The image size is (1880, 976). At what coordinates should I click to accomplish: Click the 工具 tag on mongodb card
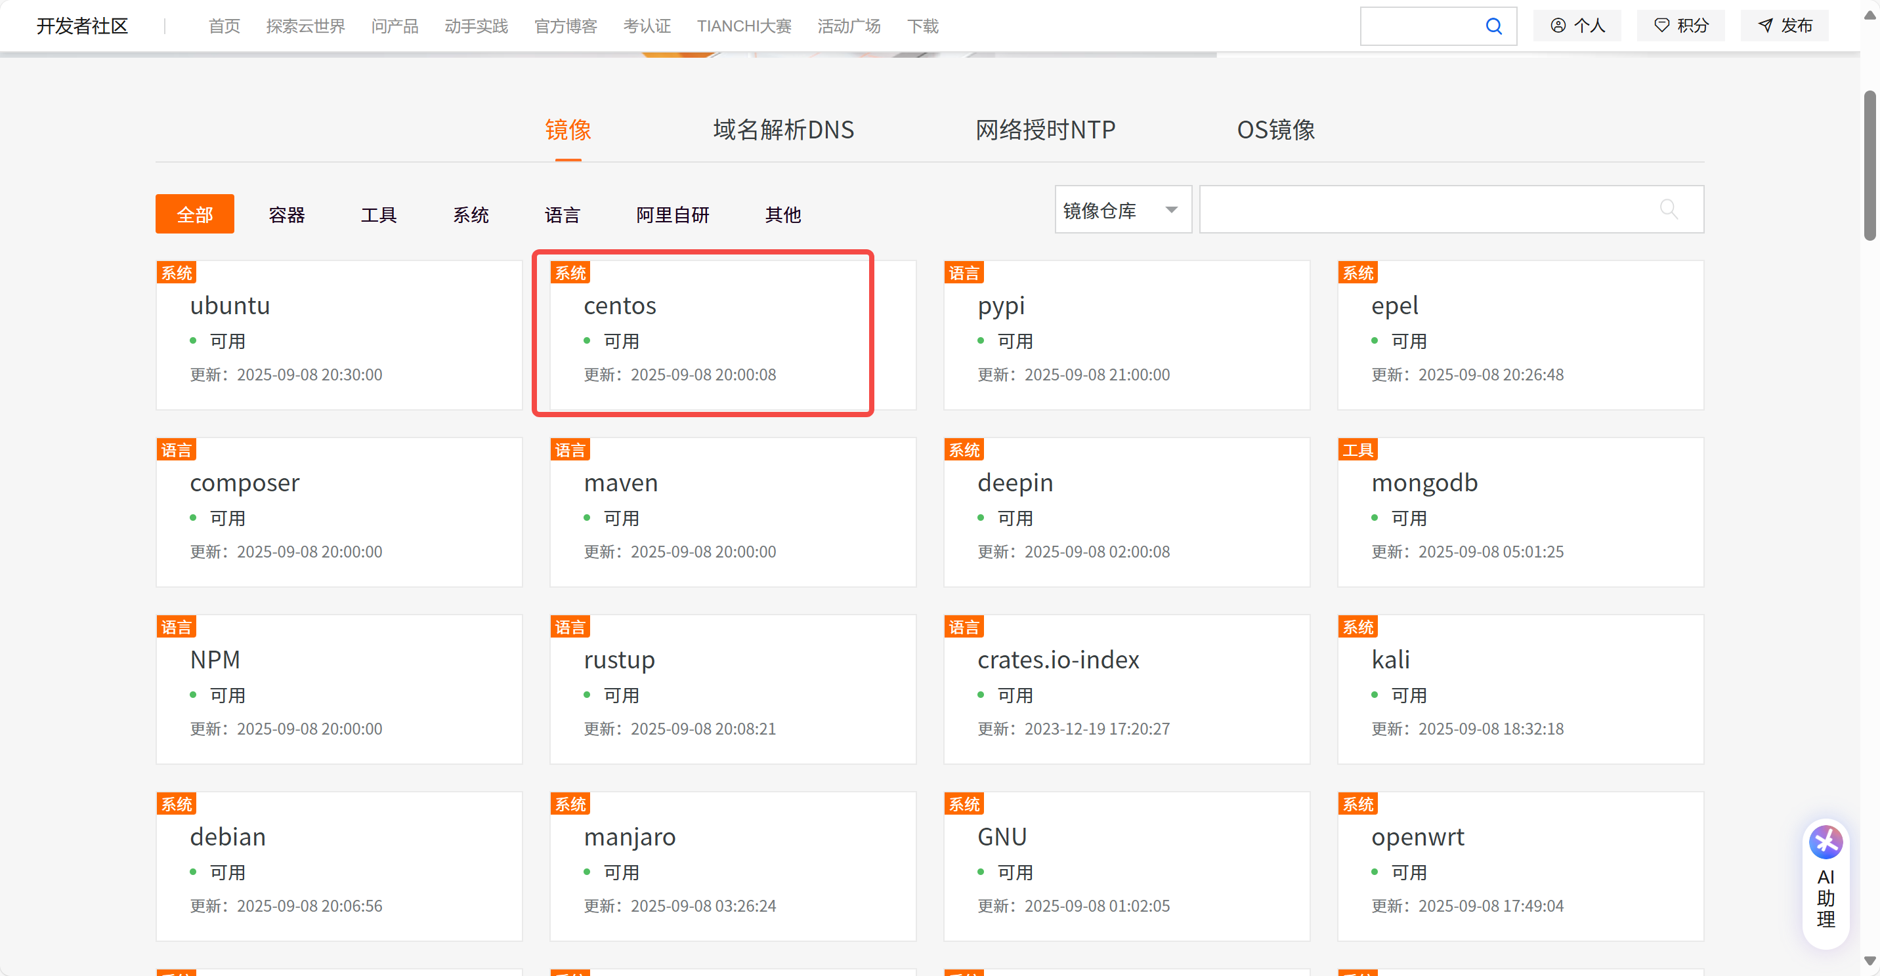tap(1358, 450)
